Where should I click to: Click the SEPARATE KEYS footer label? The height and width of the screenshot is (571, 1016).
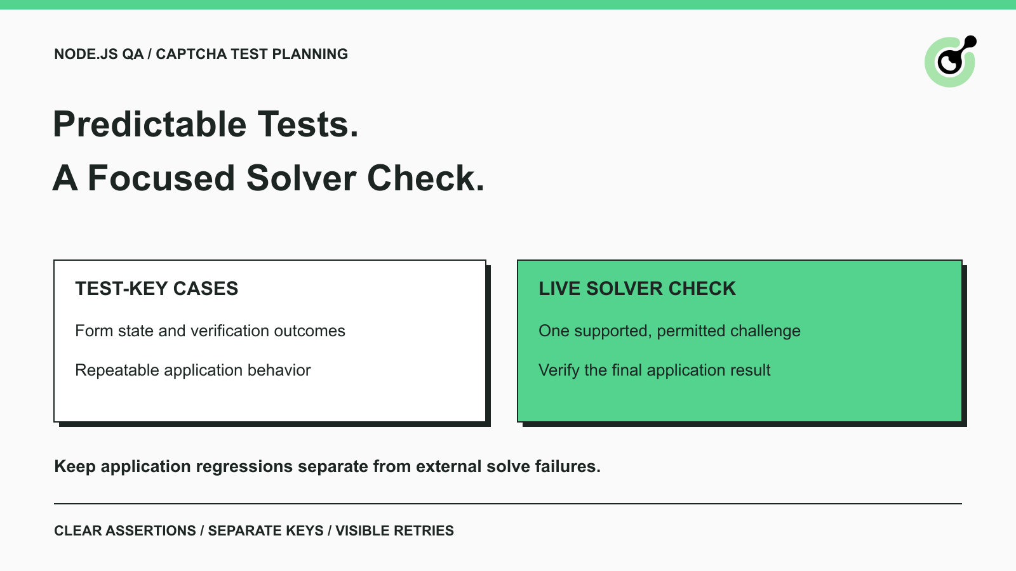[x=265, y=530]
